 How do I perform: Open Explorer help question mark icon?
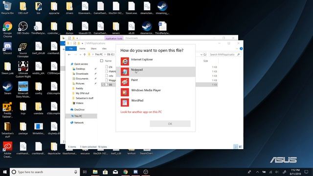point(241,48)
